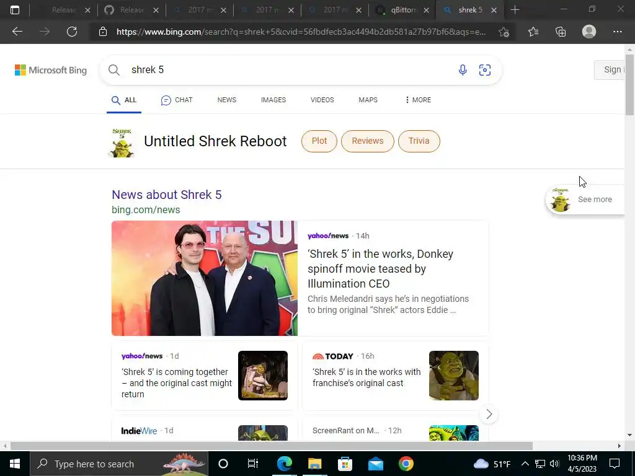Close the qBittorrent browser tab

tap(426, 11)
